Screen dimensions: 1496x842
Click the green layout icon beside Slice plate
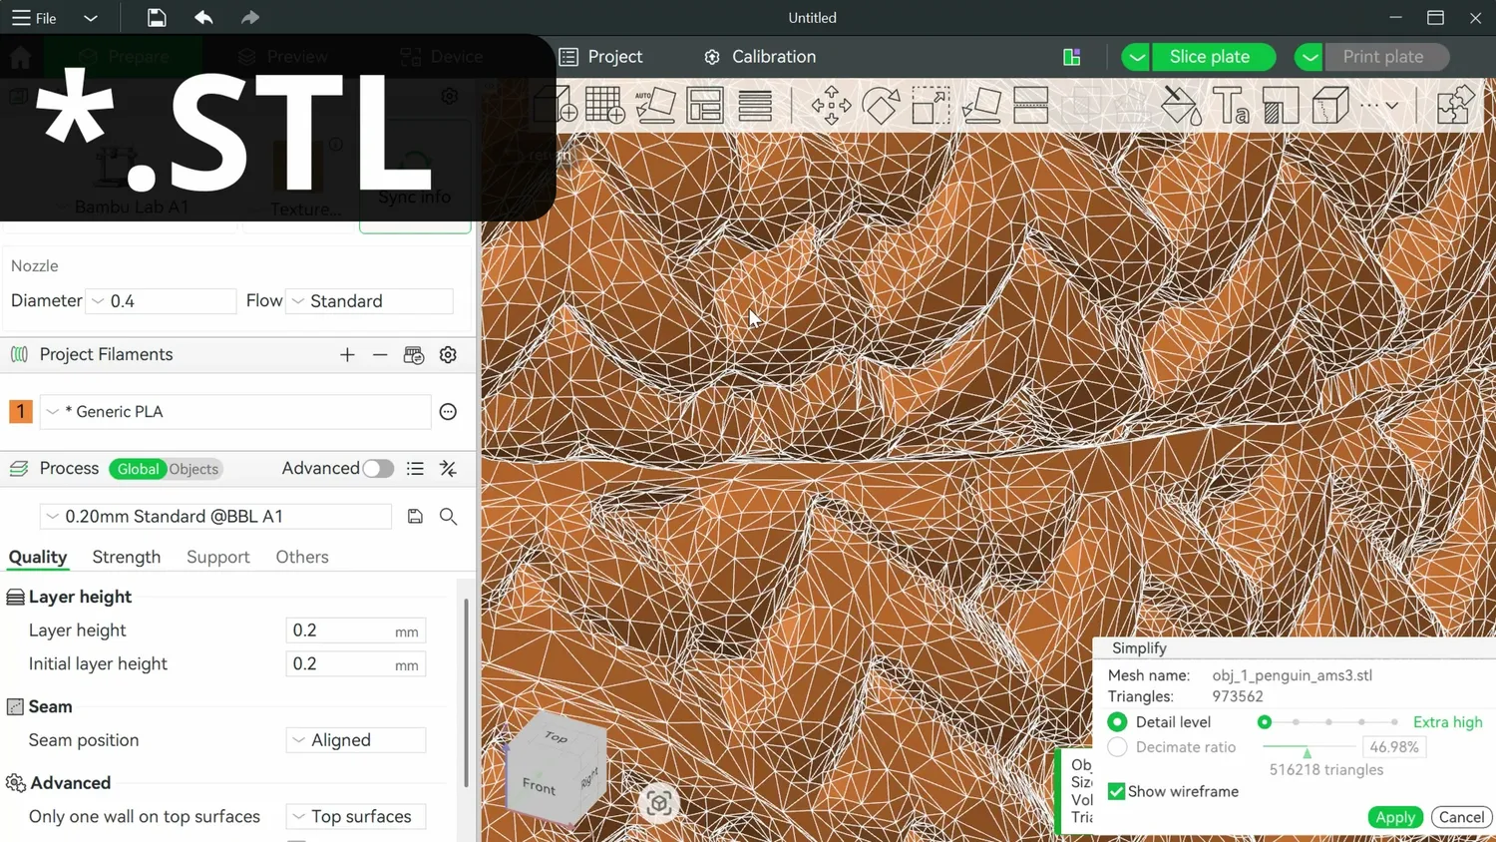pos(1072,57)
